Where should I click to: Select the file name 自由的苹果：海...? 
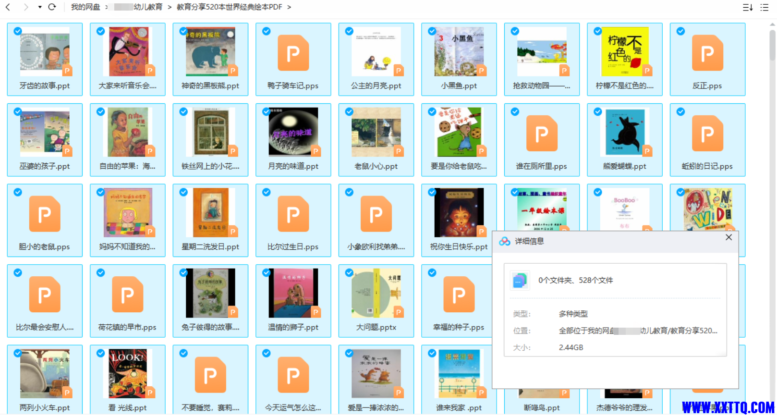[x=128, y=166]
